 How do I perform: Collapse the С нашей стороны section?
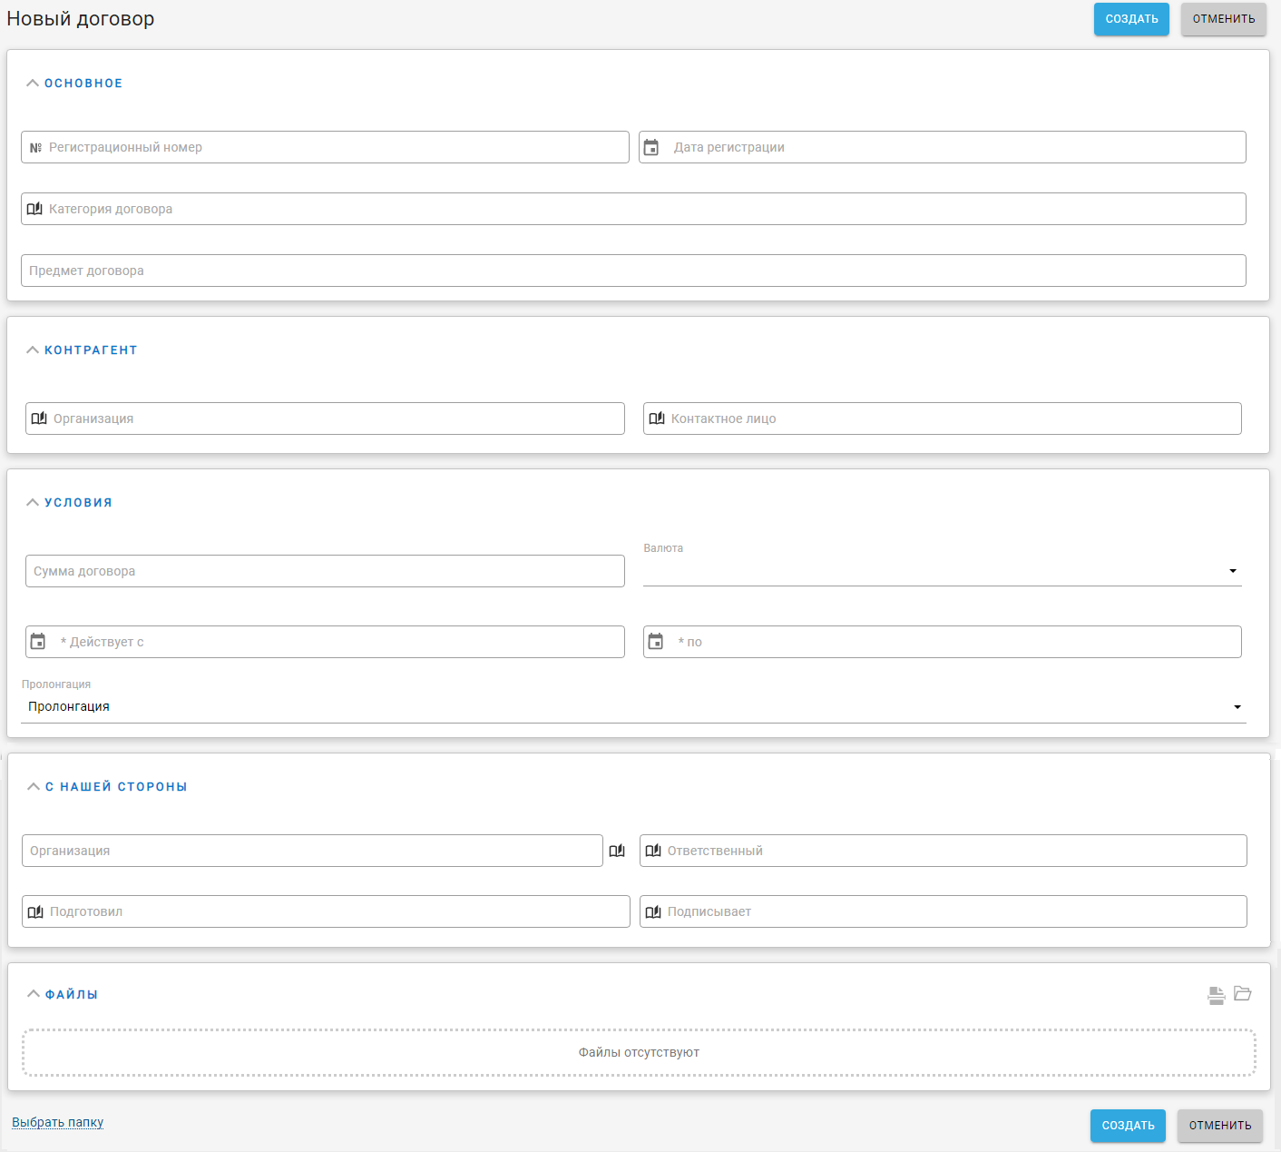34,787
